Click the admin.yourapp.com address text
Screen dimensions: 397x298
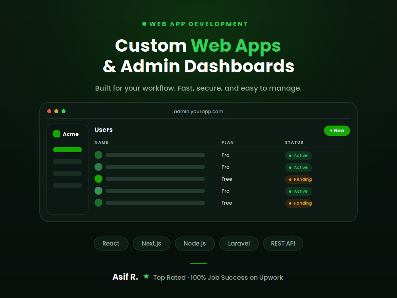(198, 112)
